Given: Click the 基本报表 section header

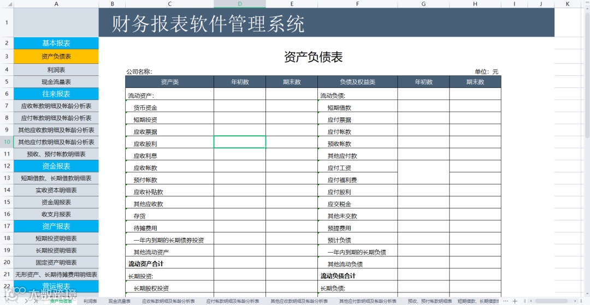Looking at the screenshot, I should pyautogui.click(x=56, y=43).
